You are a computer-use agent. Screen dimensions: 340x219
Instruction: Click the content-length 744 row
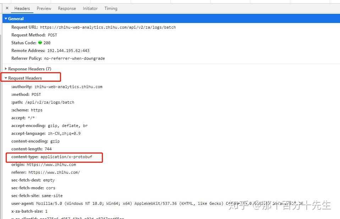32,149
